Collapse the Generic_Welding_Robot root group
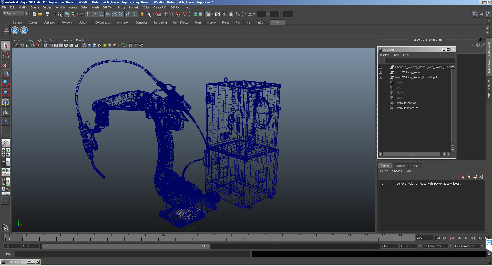The height and width of the screenshot is (266, 492). click(x=381, y=67)
